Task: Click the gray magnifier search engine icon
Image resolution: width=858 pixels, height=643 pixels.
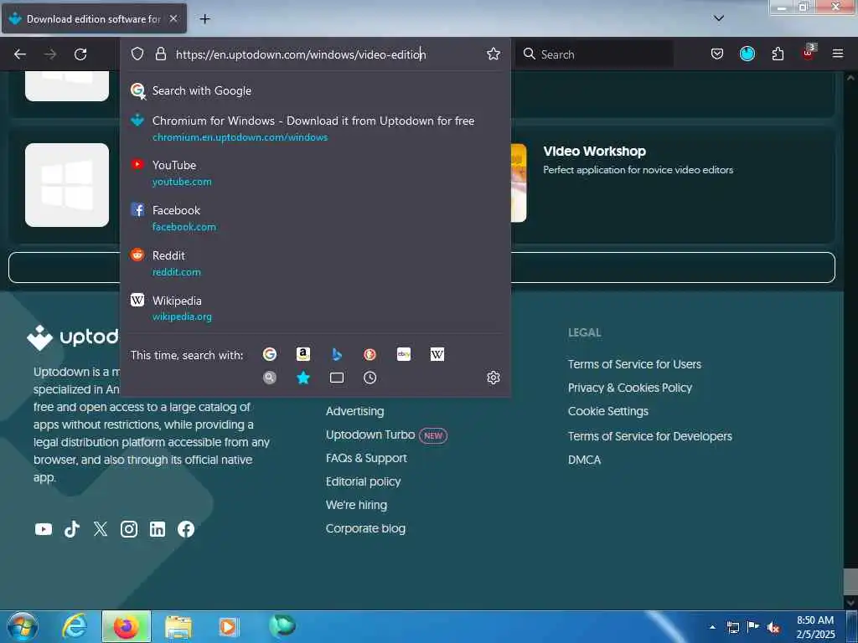Action: (269, 378)
